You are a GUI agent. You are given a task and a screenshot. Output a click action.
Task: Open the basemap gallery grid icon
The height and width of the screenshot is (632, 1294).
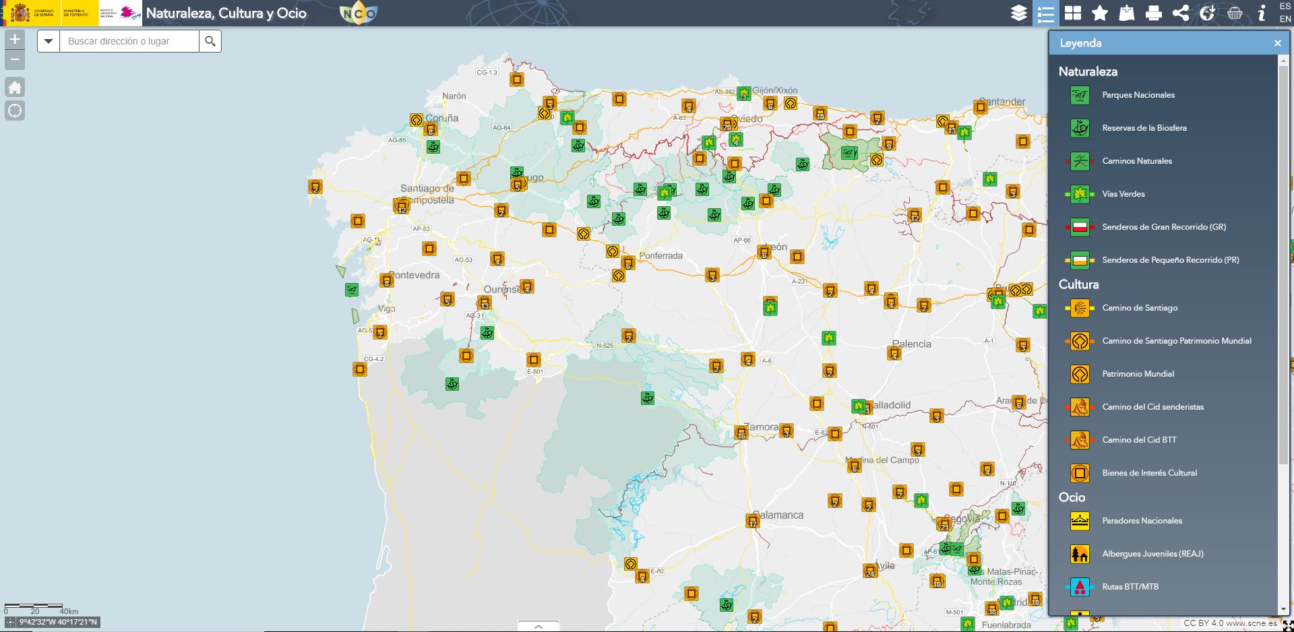coord(1073,13)
